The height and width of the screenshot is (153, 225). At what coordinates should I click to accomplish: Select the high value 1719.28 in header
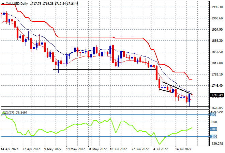(x=48, y=4)
